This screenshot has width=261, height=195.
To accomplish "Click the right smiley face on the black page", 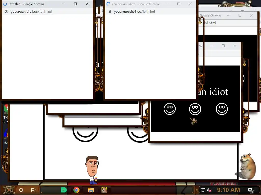I will [222, 109].
